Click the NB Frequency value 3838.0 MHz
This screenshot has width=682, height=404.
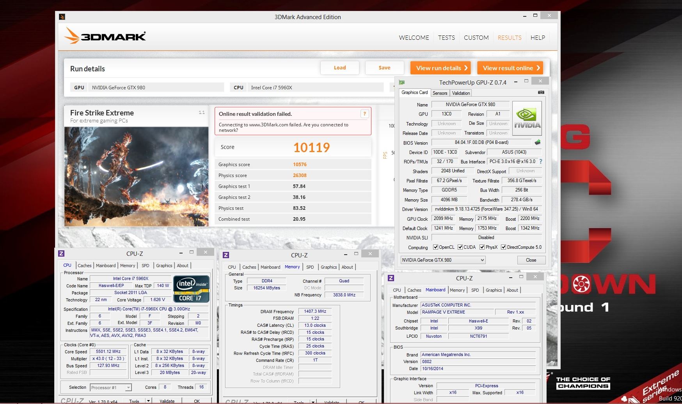pos(344,295)
